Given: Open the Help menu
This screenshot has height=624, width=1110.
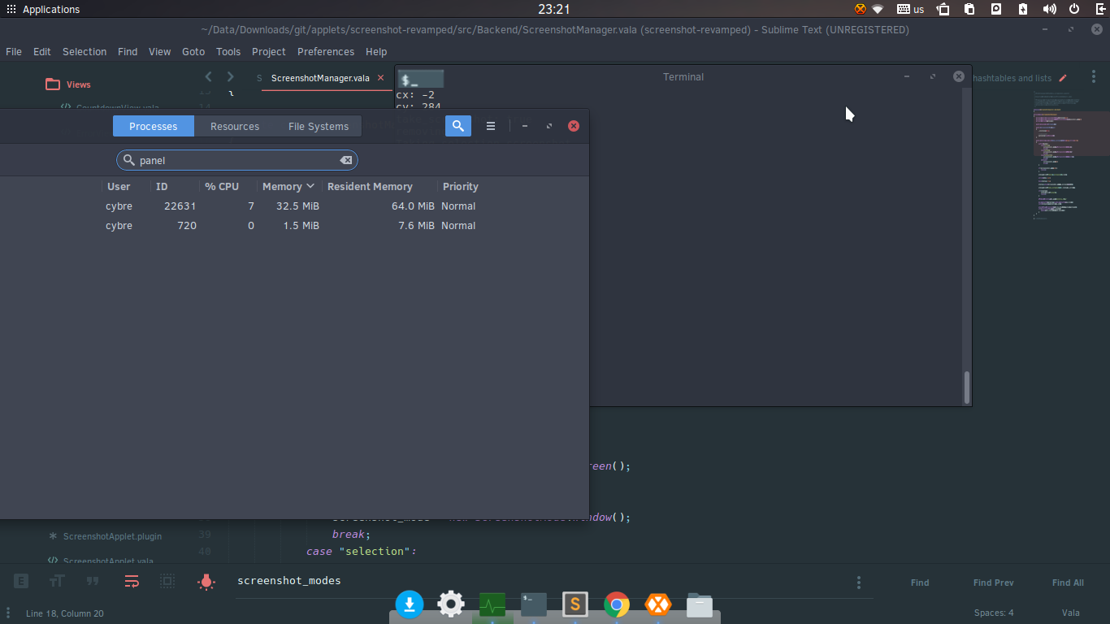Looking at the screenshot, I should (x=376, y=51).
